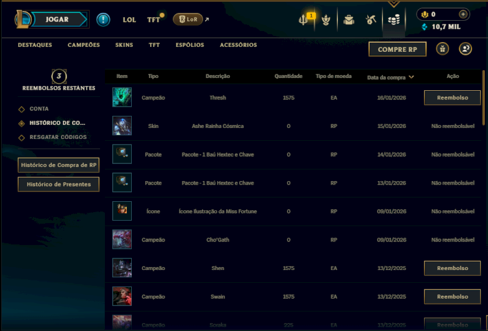
Task: Add RP with the plus button
Action: (x=463, y=14)
